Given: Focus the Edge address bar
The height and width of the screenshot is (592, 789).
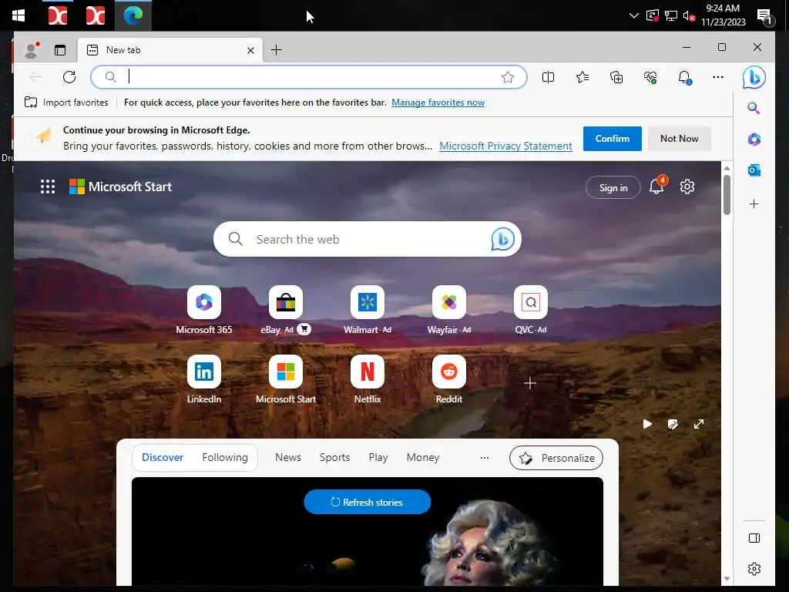Looking at the screenshot, I should click(308, 77).
